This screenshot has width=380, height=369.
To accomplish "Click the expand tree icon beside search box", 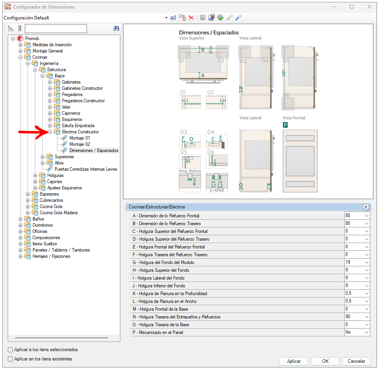I will [x=10, y=28].
